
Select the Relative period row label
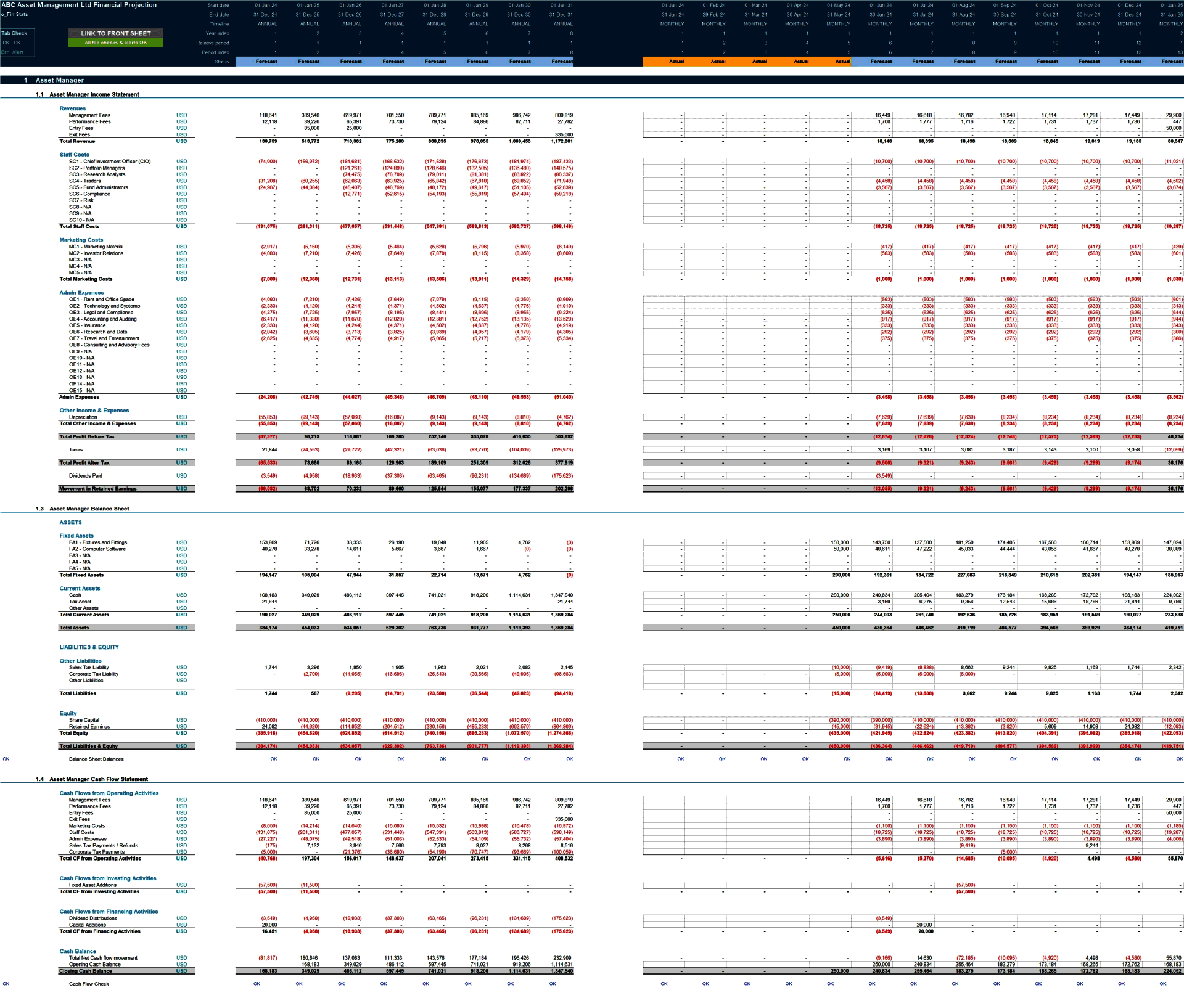213,43
